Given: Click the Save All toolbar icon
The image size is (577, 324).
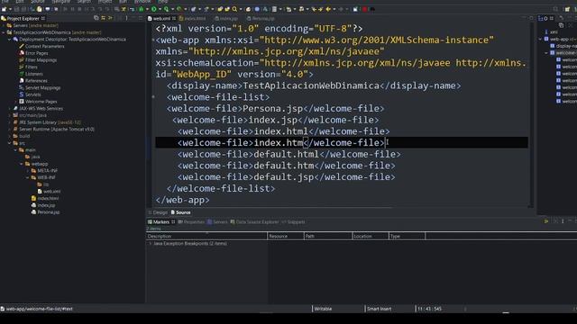Looking at the screenshot, I should 23,9.
